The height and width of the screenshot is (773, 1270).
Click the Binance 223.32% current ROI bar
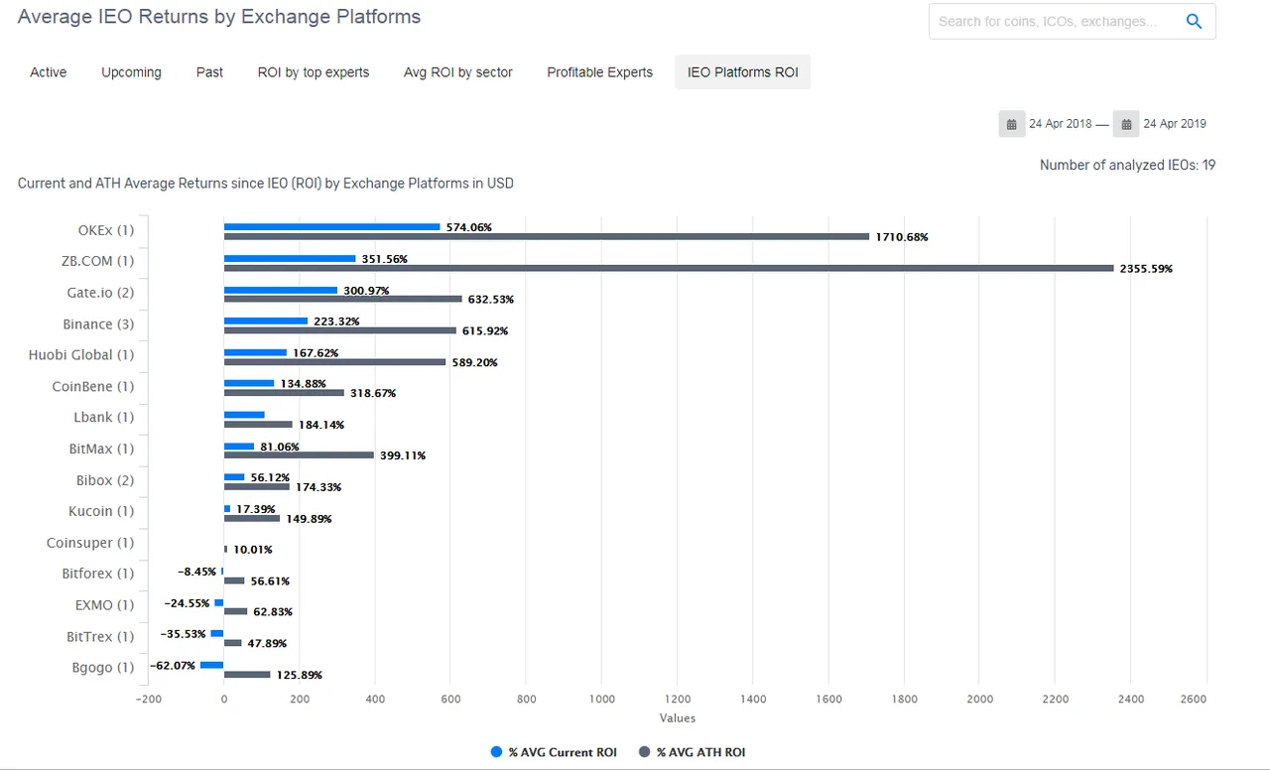coord(266,321)
